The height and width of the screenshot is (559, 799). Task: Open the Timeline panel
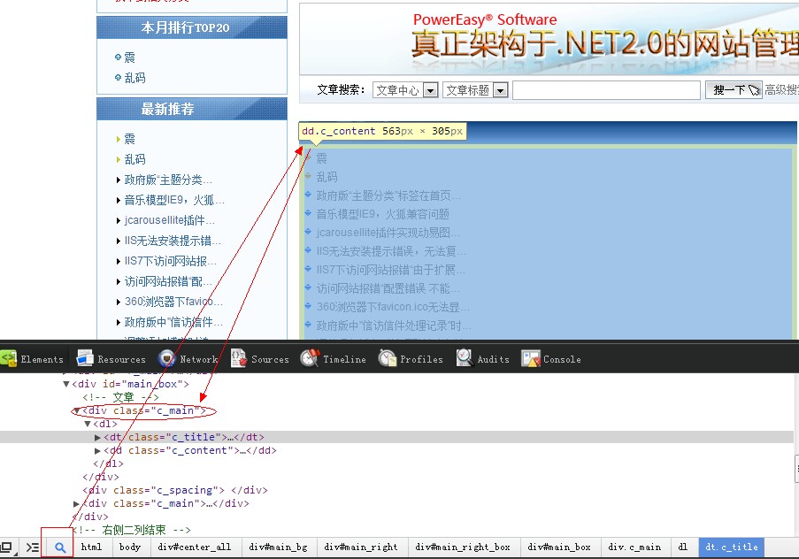(334, 359)
